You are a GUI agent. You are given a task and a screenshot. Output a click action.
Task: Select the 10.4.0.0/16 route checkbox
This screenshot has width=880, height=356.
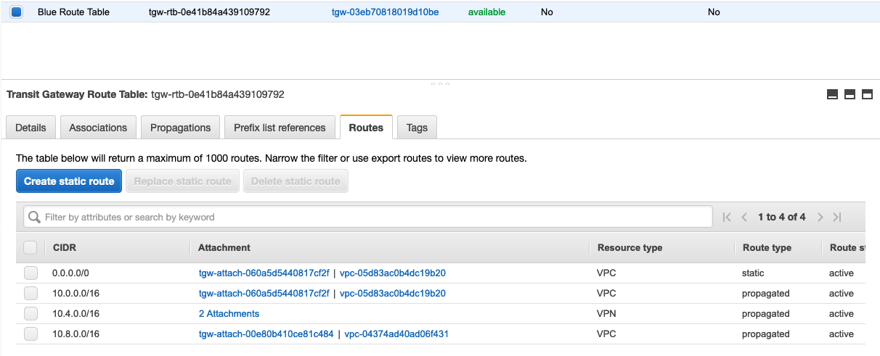[30, 314]
